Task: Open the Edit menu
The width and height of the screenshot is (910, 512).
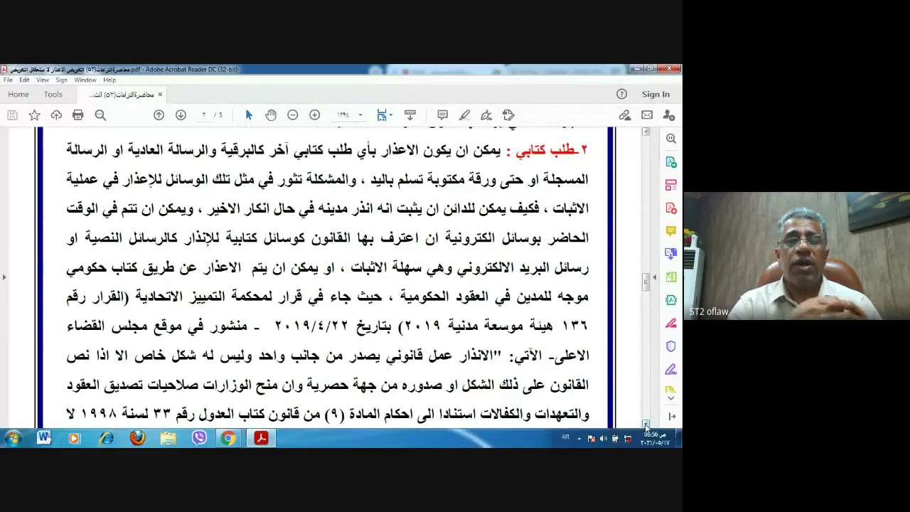Action: [x=24, y=80]
